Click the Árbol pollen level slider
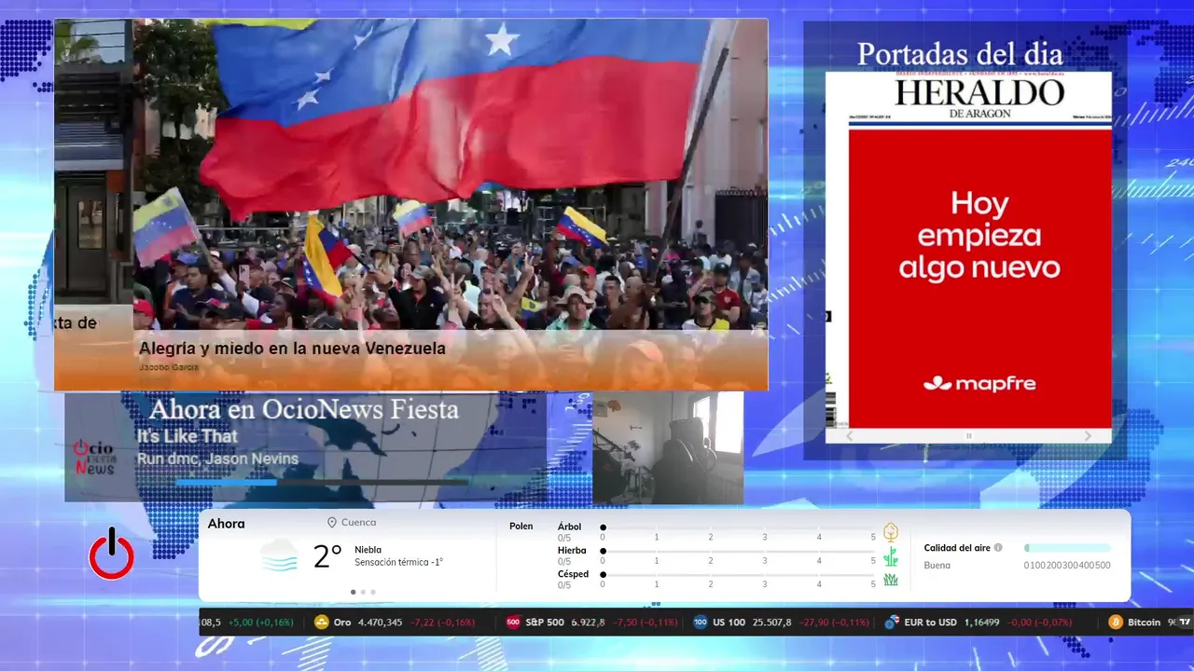The height and width of the screenshot is (671, 1194). (x=738, y=527)
